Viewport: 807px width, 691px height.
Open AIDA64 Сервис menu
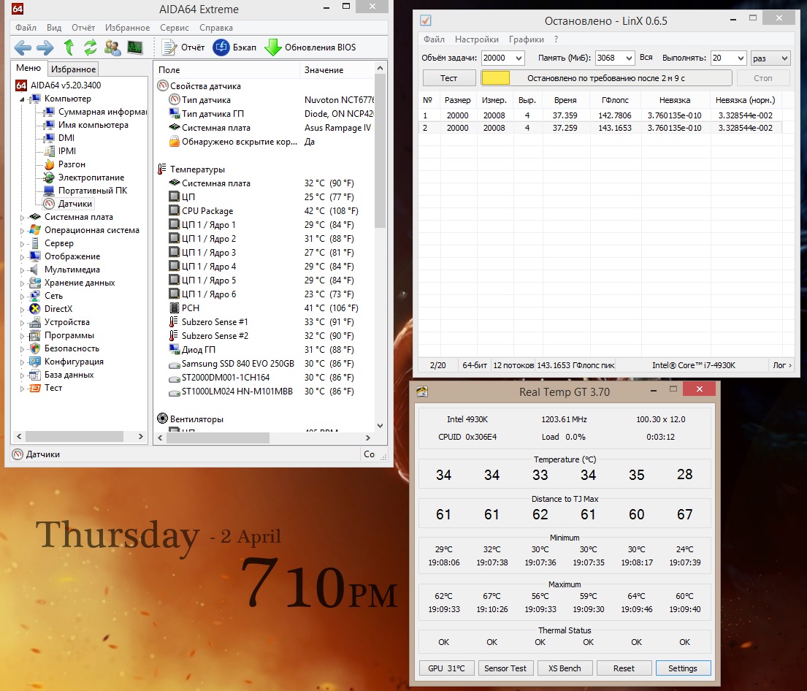tap(175, 28)
